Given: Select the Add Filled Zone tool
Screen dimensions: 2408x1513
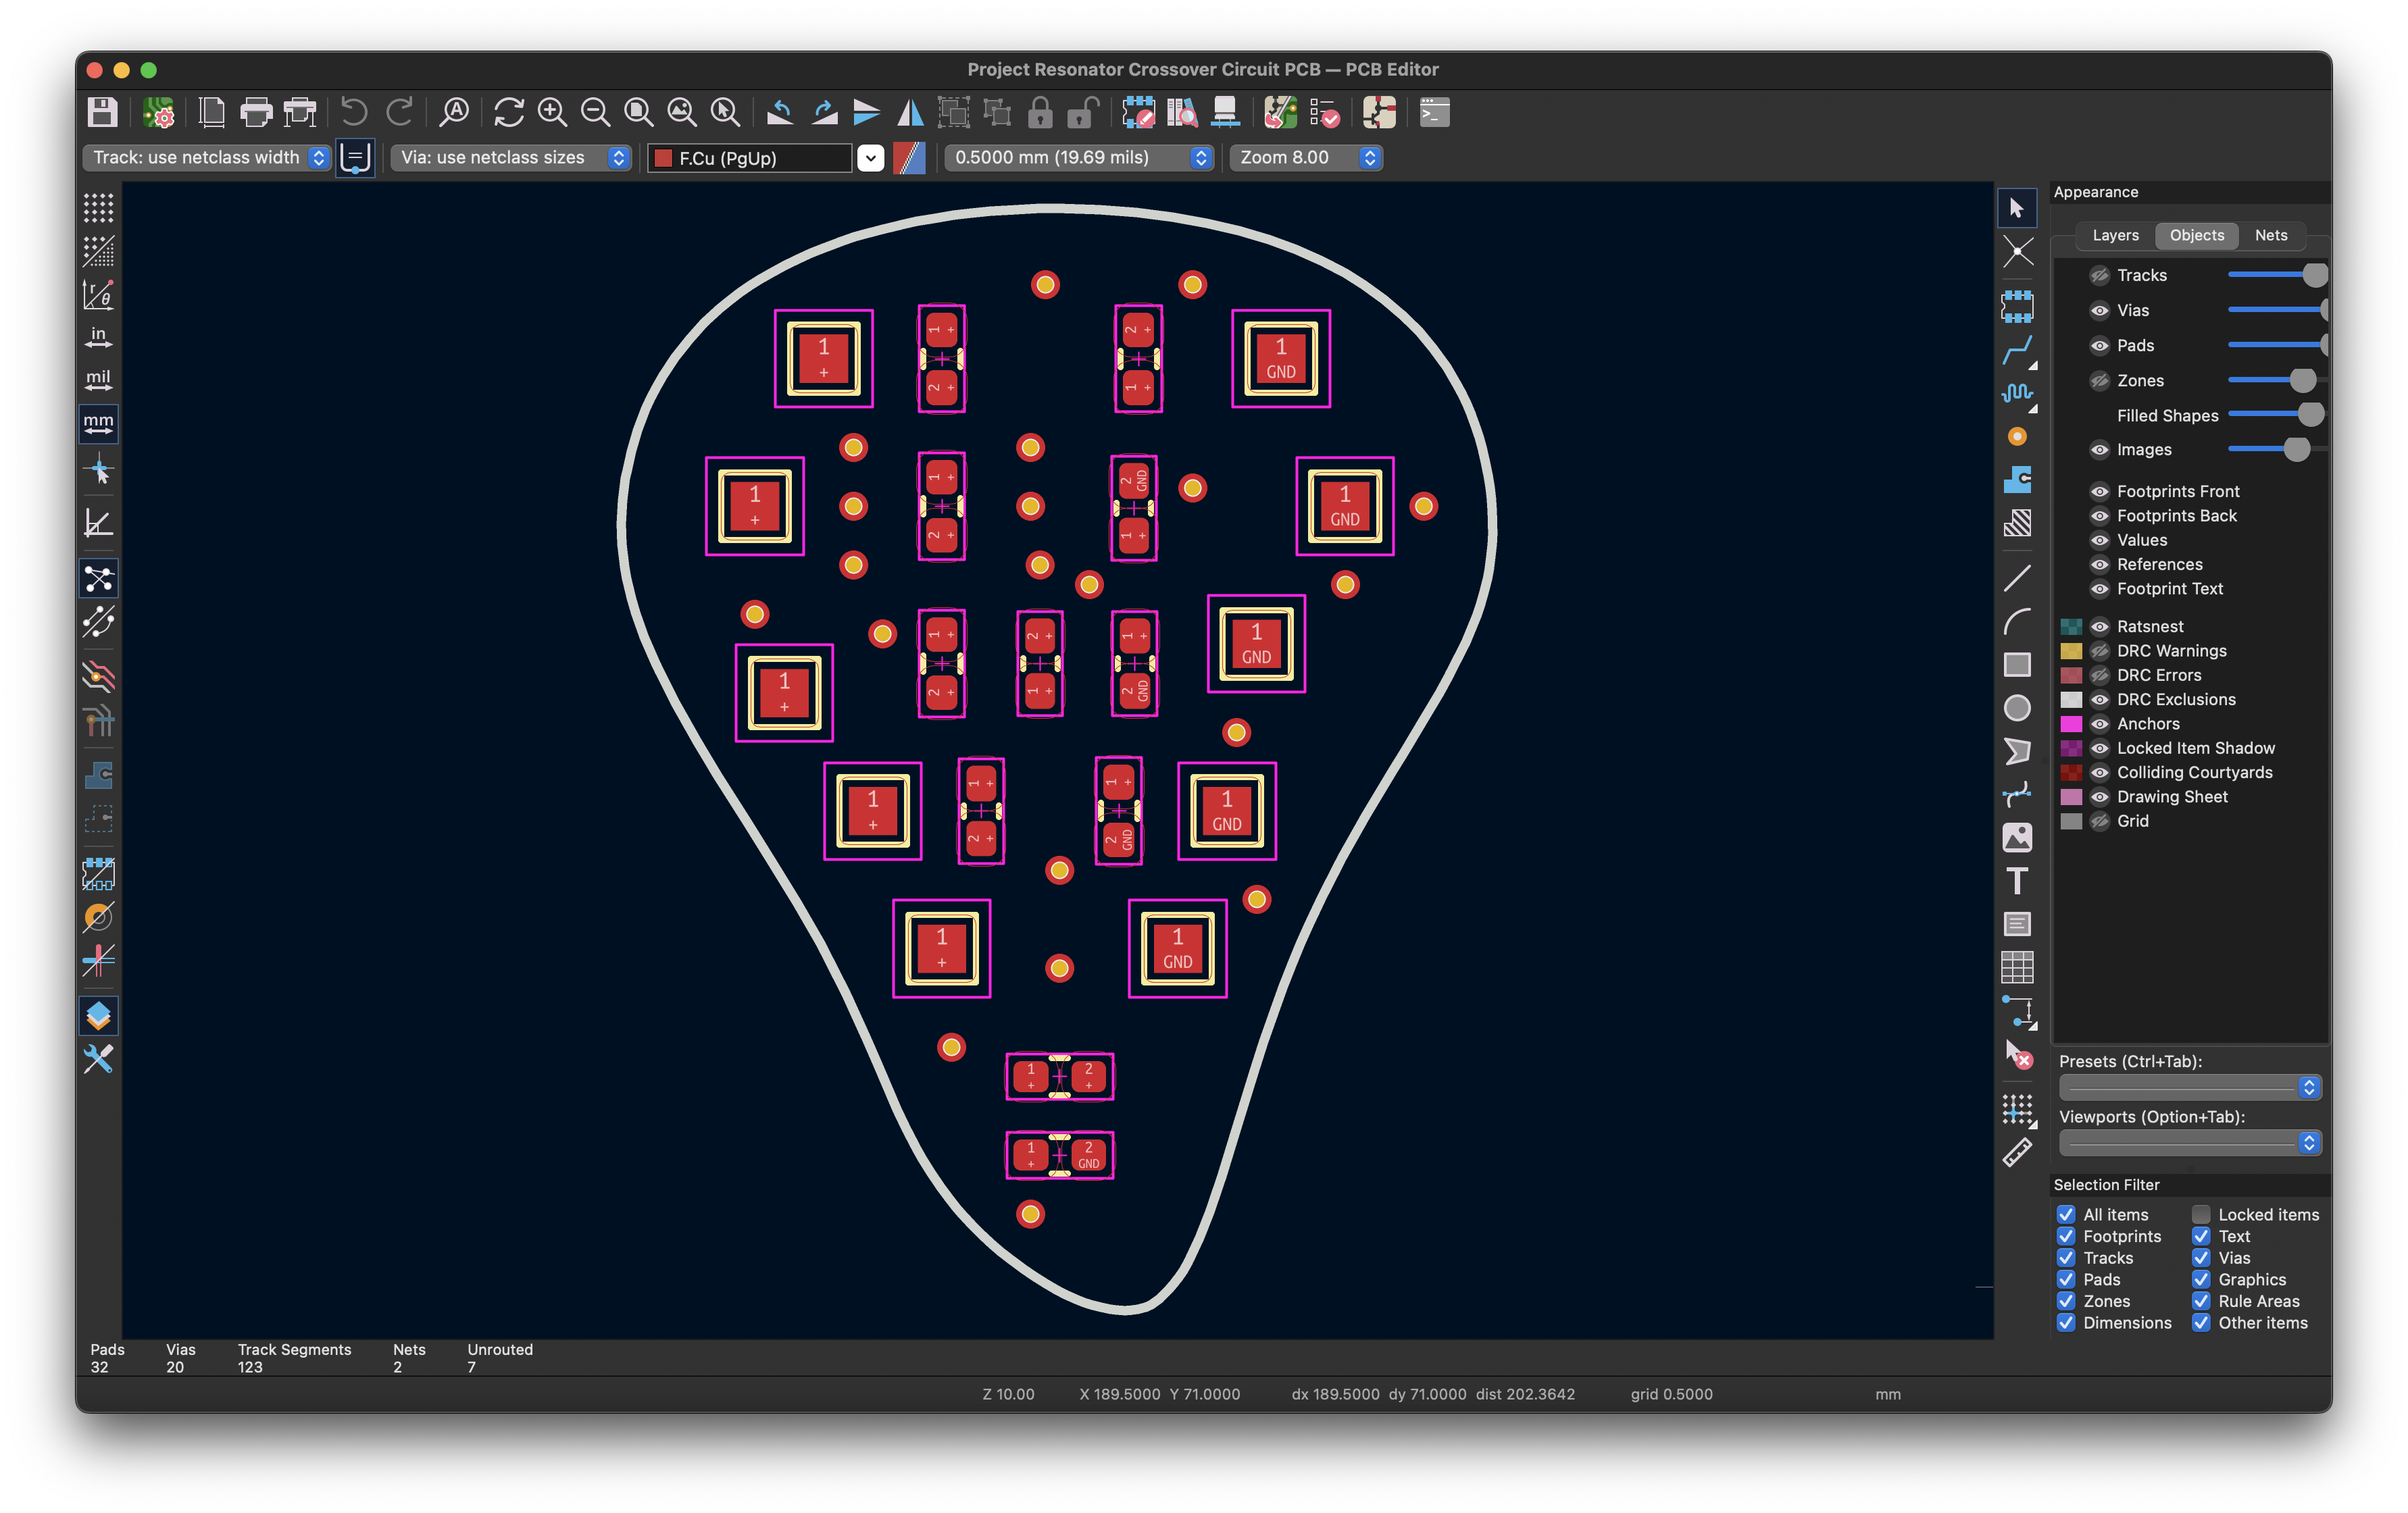Looking at the screenshot, I should pyautogui.click(x=2018, y=481).
